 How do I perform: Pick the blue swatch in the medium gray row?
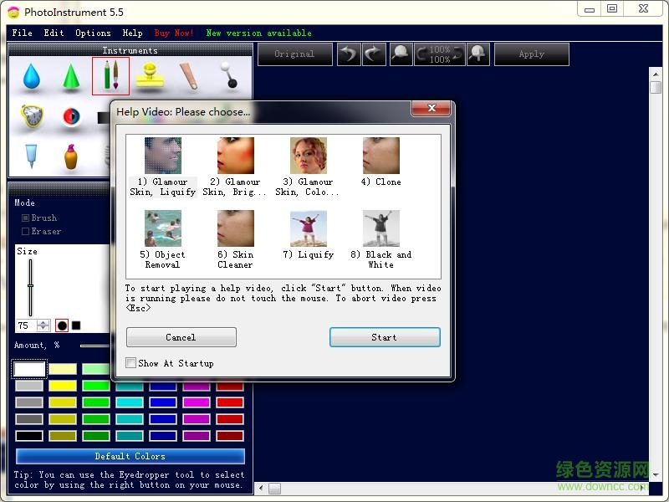163,402
